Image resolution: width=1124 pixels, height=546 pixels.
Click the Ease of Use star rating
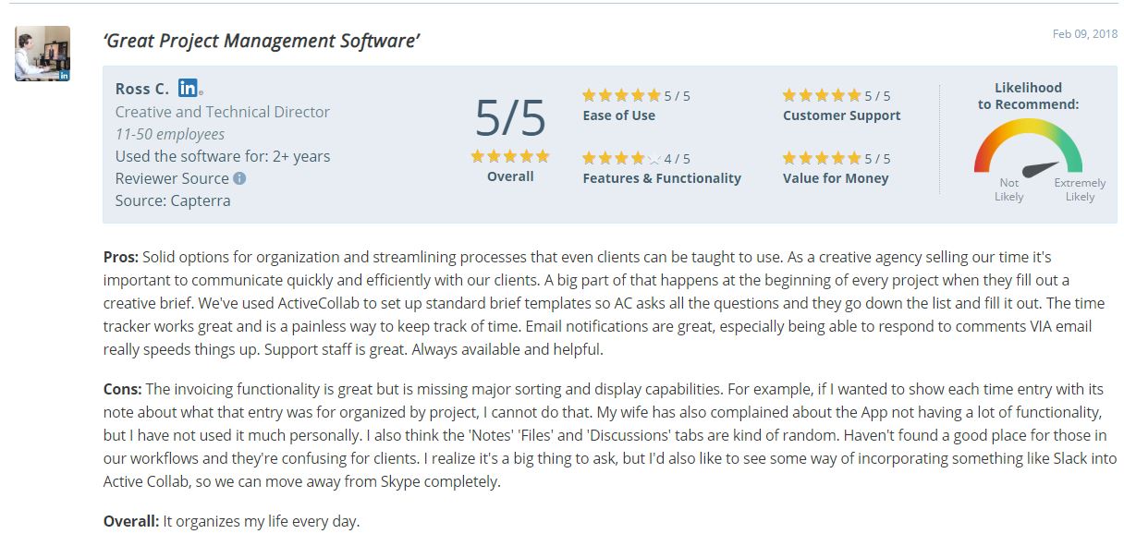pyautogui.click(x=621, y=95)
